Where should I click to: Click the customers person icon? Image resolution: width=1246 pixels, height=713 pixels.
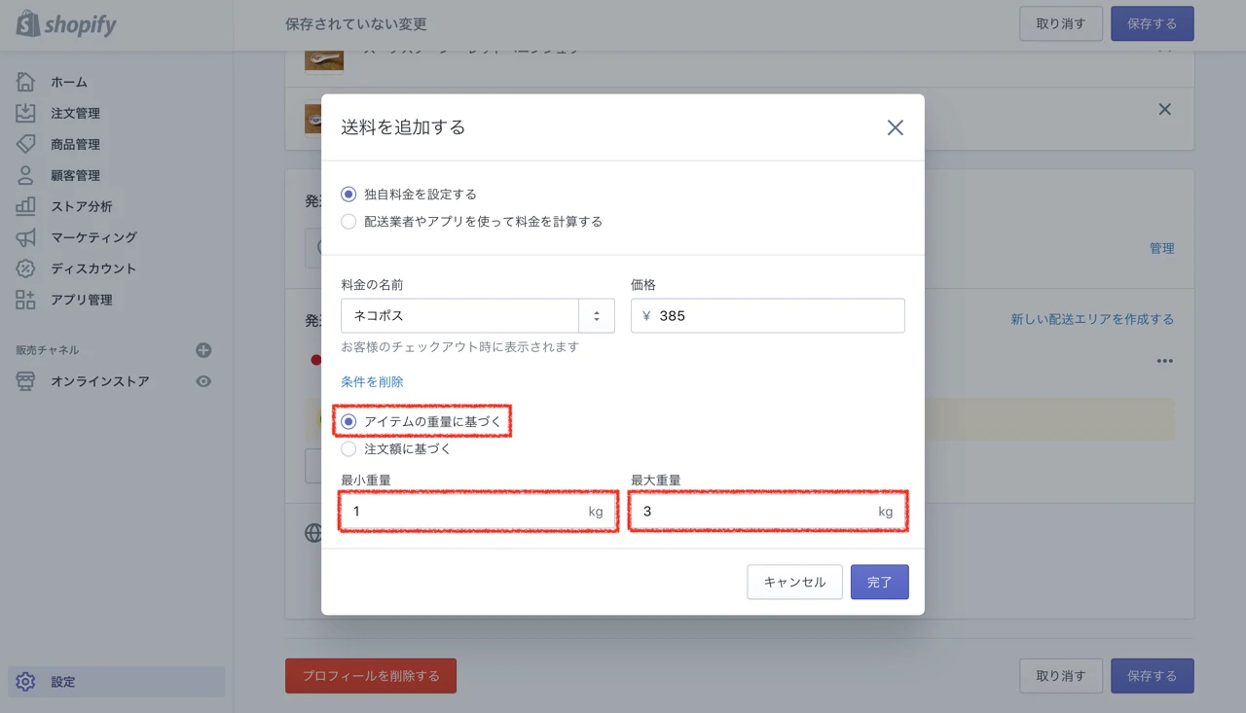pyautogui.click(x=25, y=175)
